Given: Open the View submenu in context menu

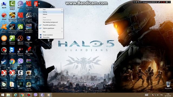Looking at the screenshot, I should click(x=51, y=10).
